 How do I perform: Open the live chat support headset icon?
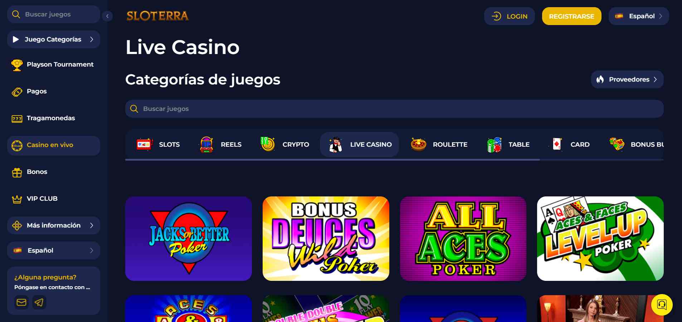[x=662, y=304]
